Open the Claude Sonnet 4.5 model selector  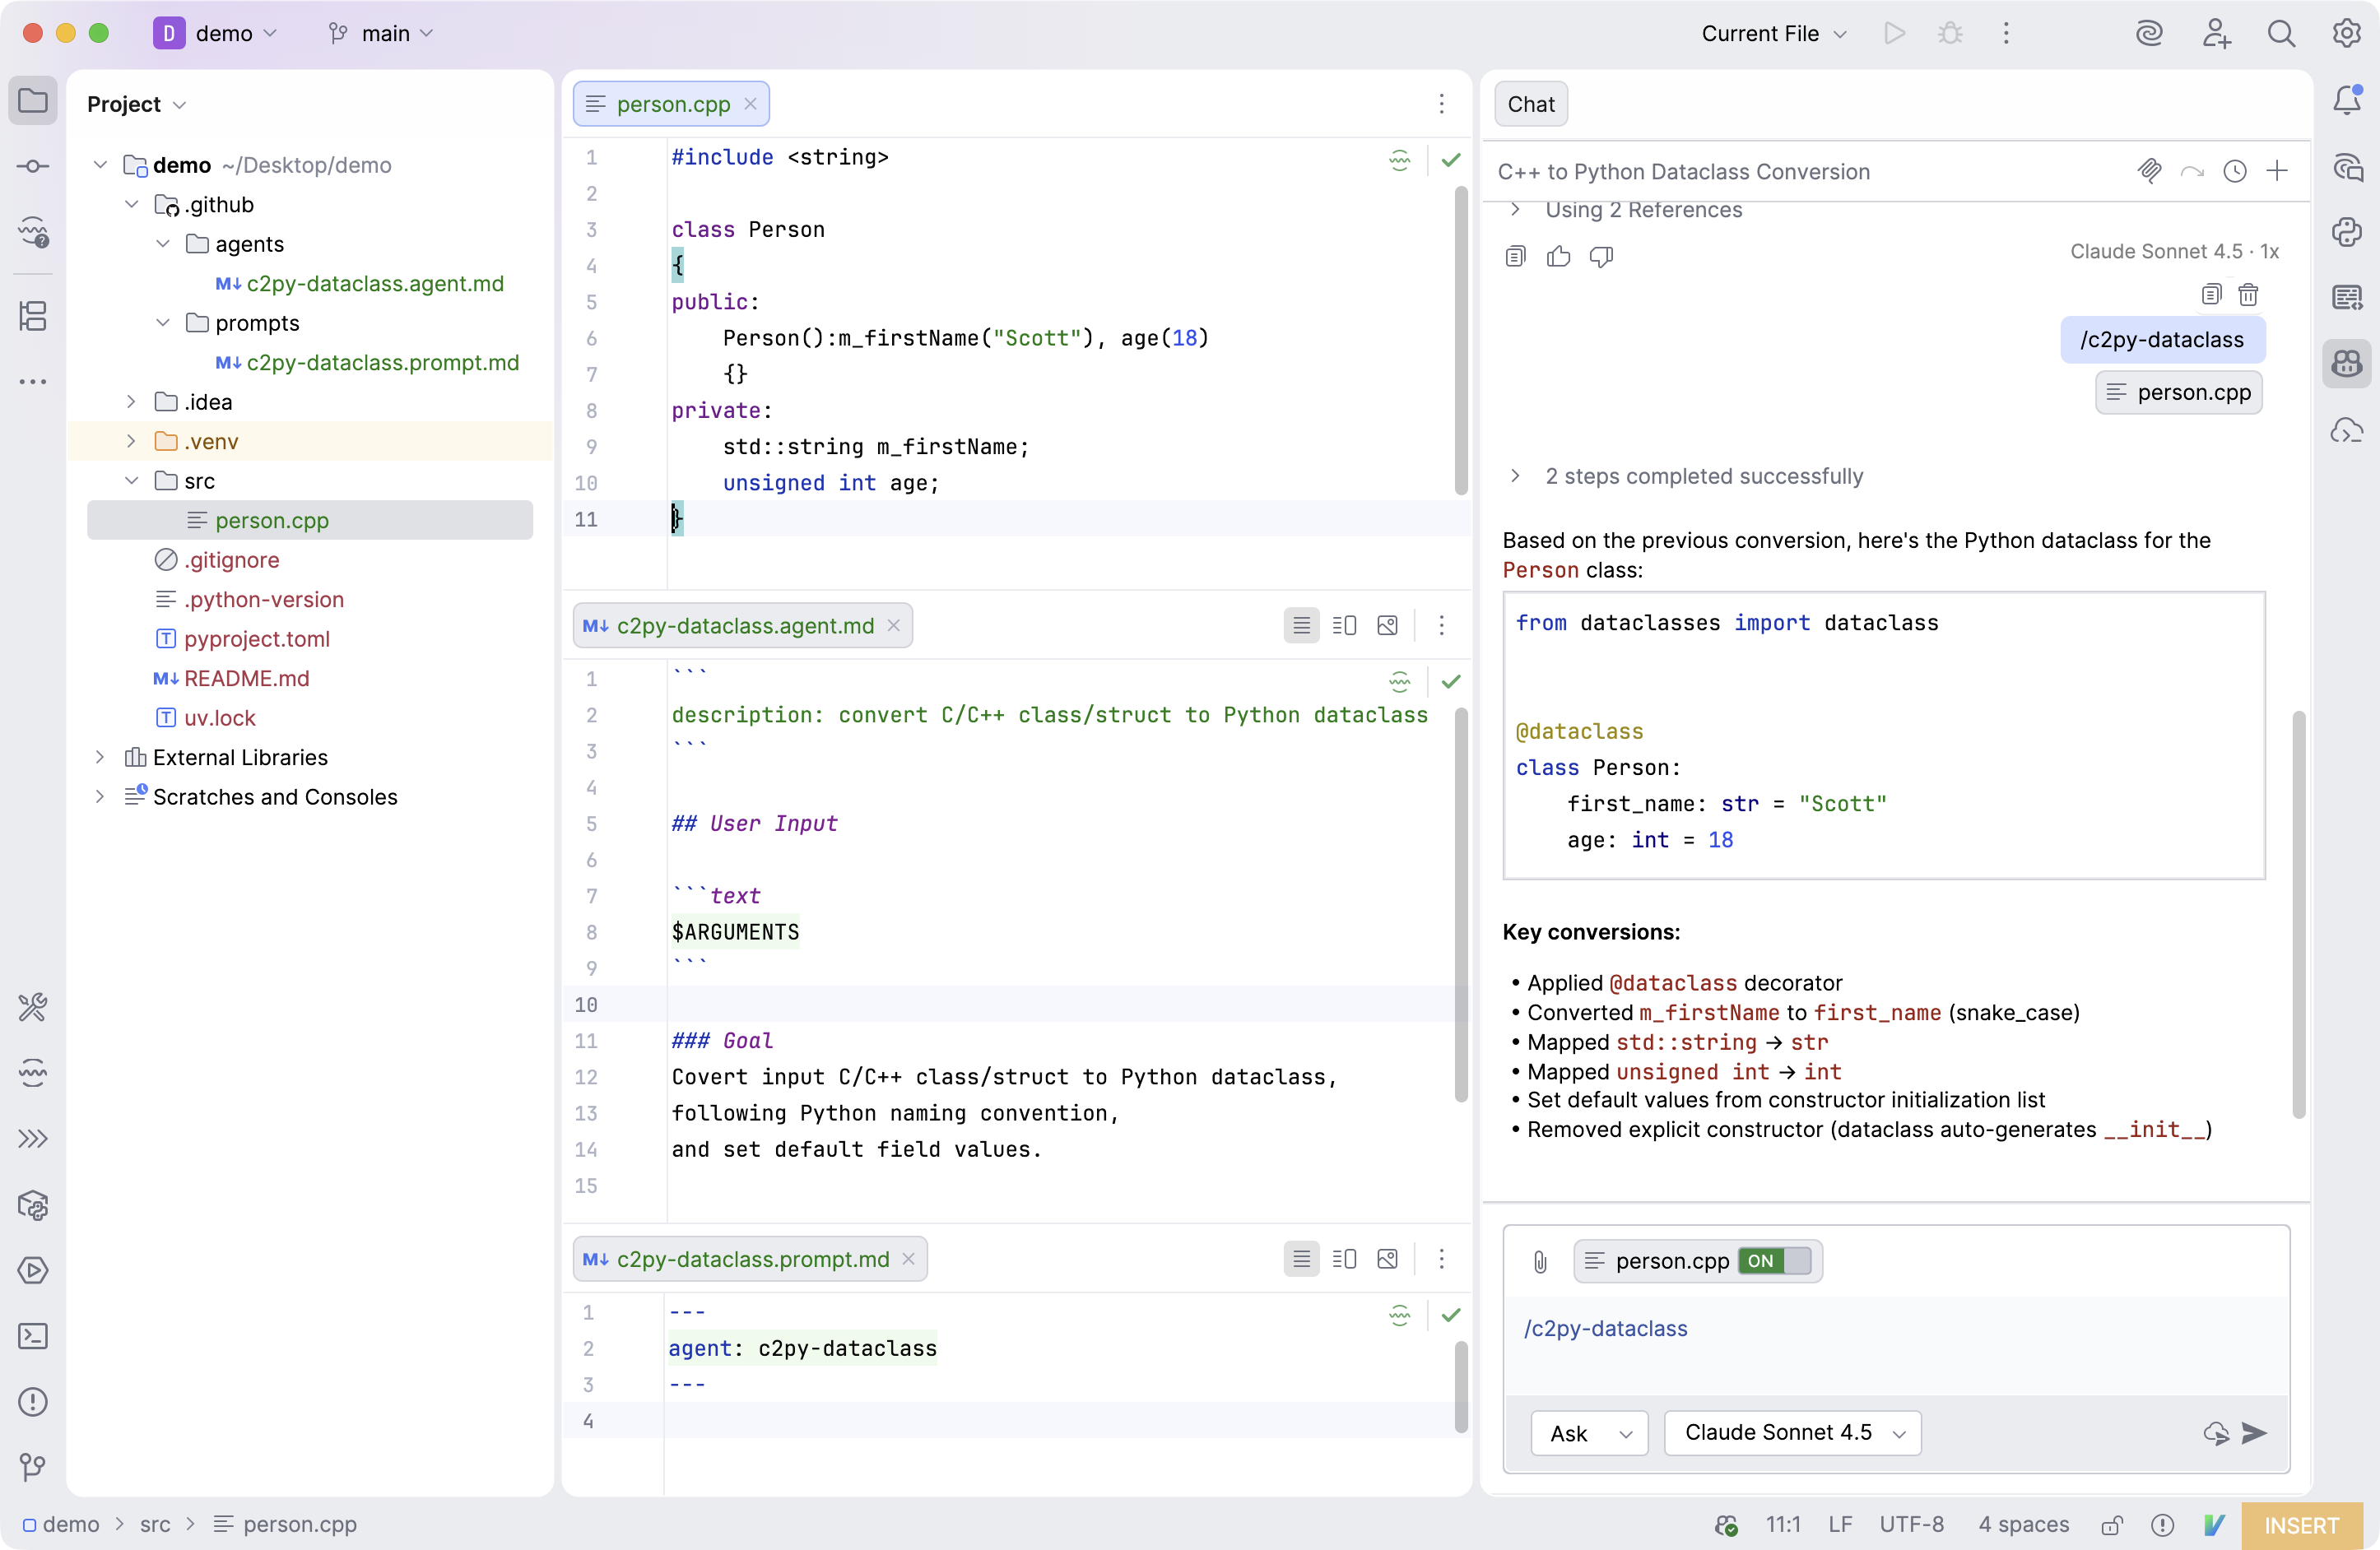point(1792,1433)
